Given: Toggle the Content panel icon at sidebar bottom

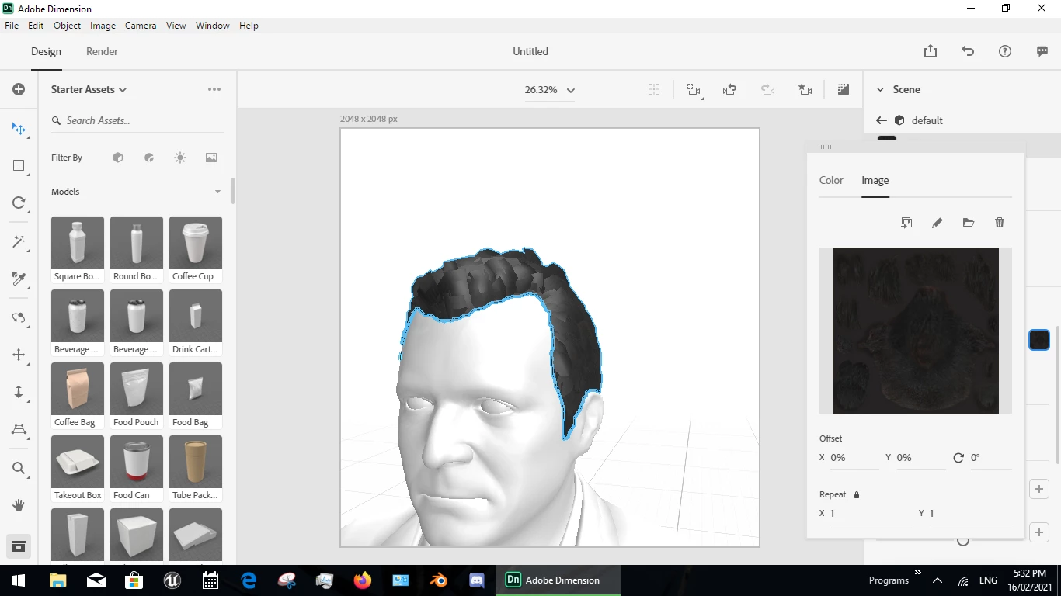Looking at the screenshot, I should 19,546.
